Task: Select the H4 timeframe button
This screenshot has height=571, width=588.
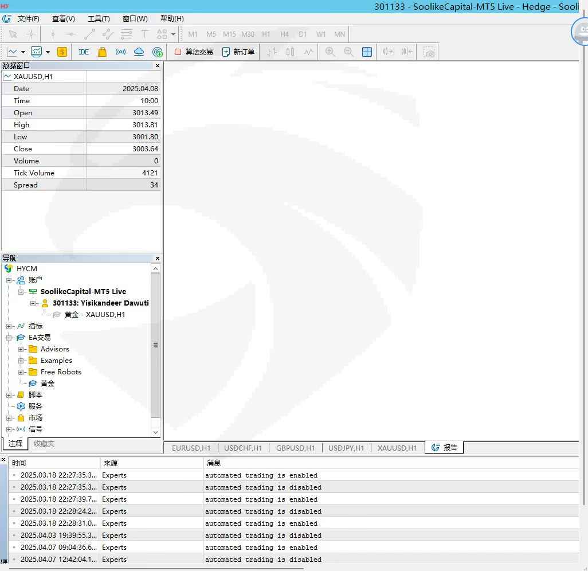Action: tap(284, 34)
